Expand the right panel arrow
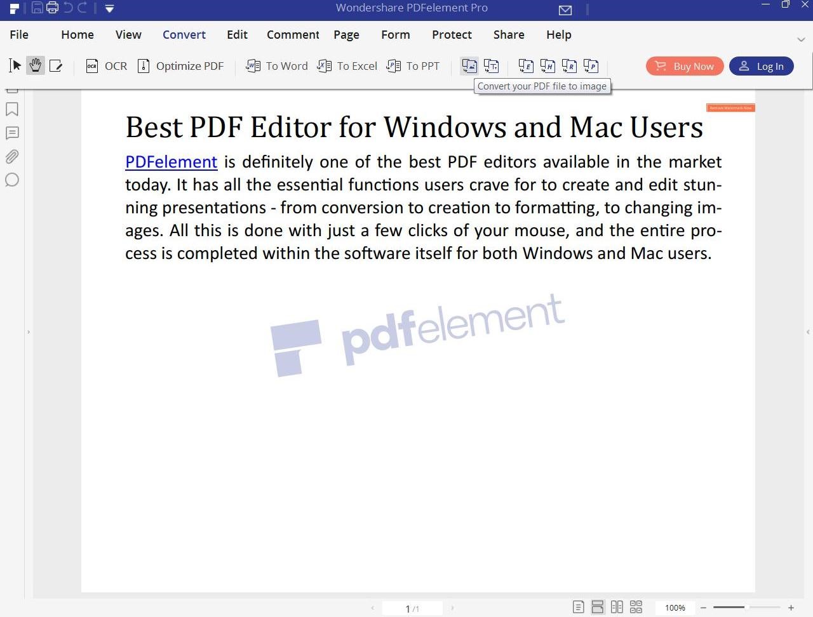The image size is (813, 617). coord(808,332)
